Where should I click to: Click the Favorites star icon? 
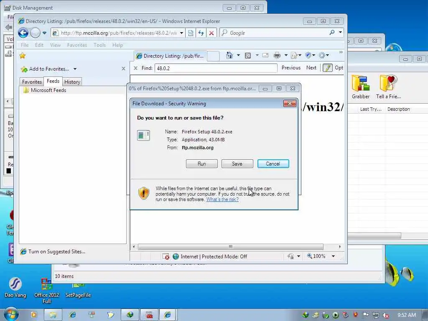click(x=23, y=56)
